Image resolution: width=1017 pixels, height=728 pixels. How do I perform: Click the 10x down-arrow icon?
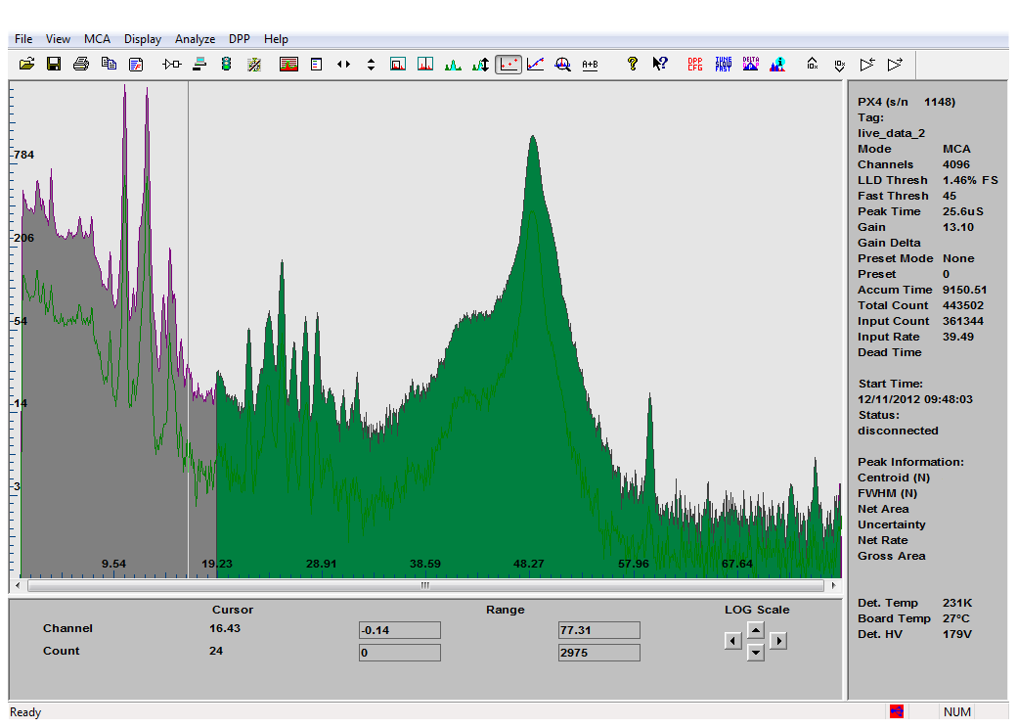[839, 65]
